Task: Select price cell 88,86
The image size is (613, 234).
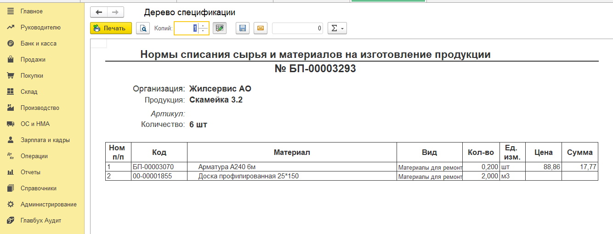Action: click(543, 167)
